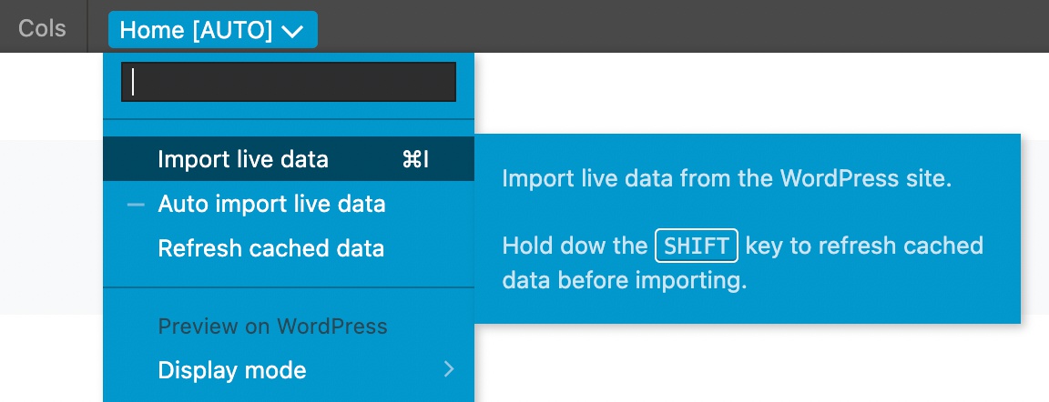Image resolution: width=1049 pixels, height=402 pixels.
Task: Open the Home [AUTO] dropdown
Action: 213,30
